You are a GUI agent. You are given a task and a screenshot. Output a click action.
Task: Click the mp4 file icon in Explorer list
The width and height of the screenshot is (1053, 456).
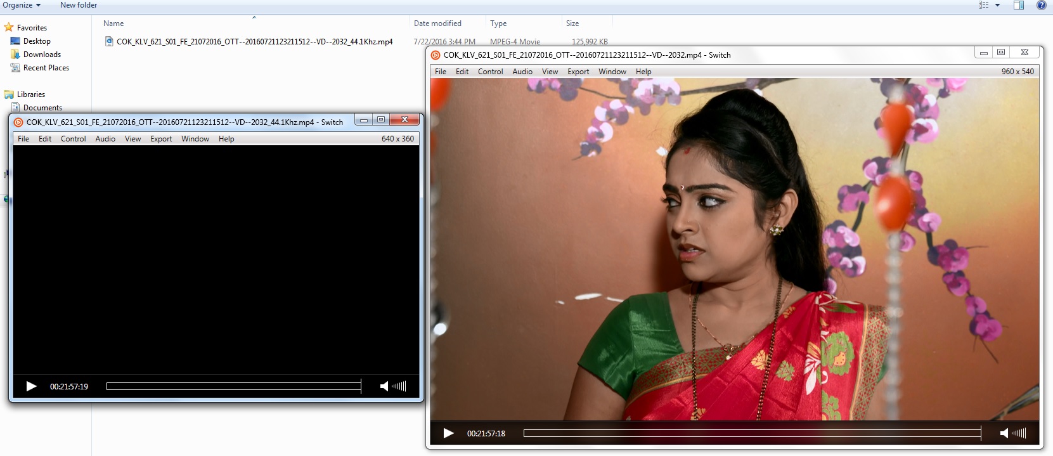click(x=109, y=42)
